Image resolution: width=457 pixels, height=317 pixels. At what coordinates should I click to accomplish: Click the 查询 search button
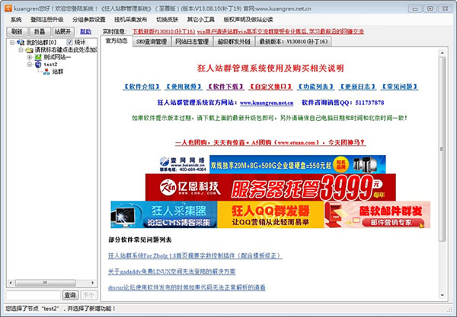click(x=70, y=296)
